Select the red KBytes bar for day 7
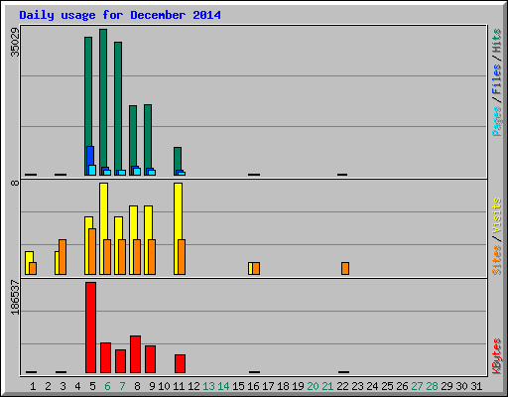This screenshot has width=508, height=397. click(x=120, y=361)
